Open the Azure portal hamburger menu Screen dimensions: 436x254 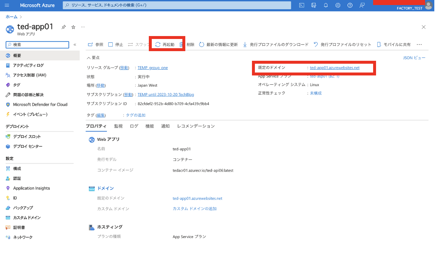7,5
